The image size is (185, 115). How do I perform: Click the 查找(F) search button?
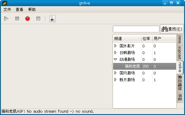coord(172,29)
